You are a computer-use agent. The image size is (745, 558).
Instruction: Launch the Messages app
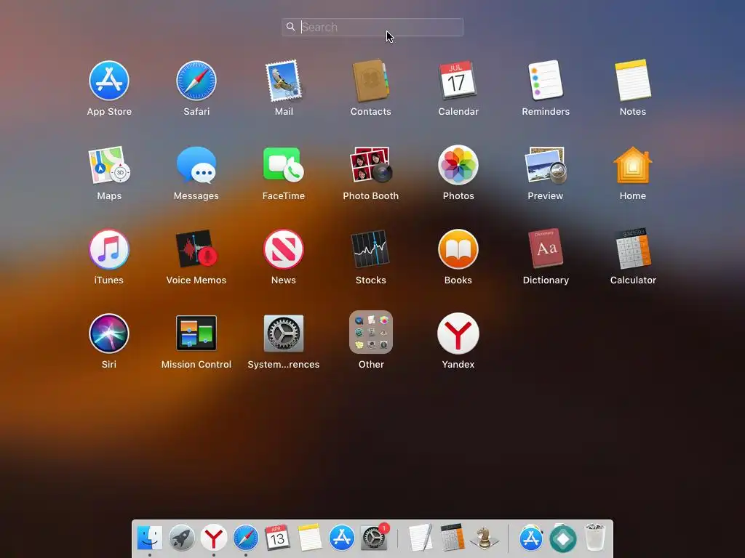point(196,165)
